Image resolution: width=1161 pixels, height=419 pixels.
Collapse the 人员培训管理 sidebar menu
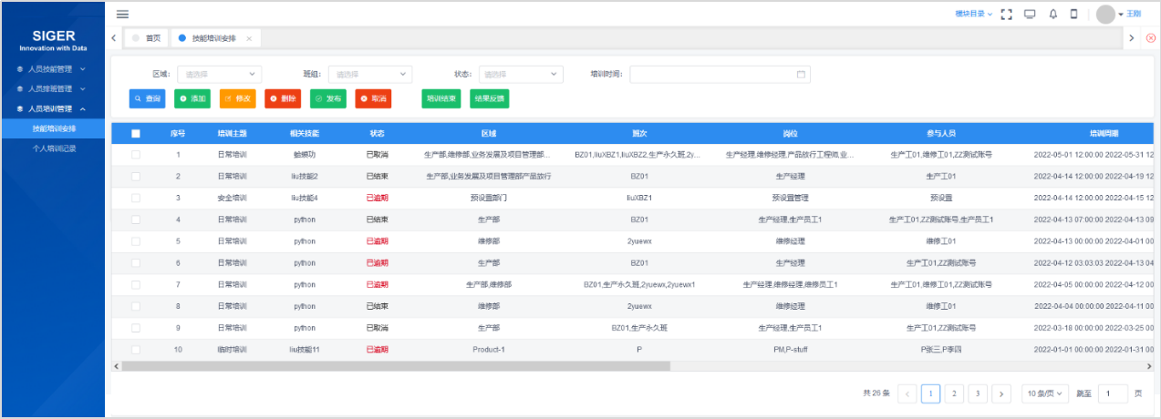point(51,108)
